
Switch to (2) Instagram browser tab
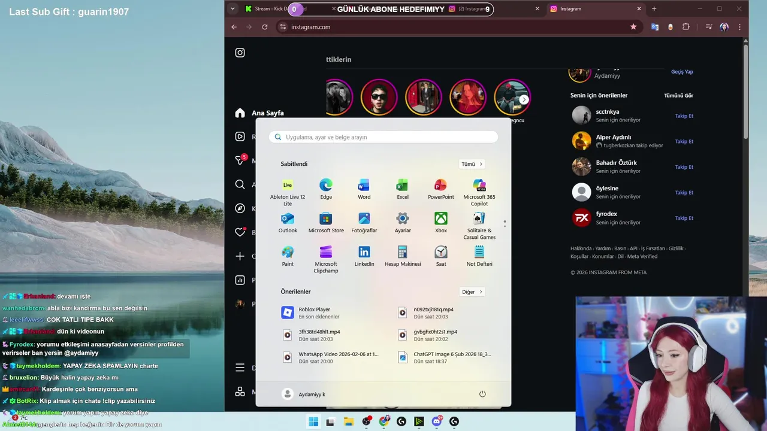[x=494, y=9]
